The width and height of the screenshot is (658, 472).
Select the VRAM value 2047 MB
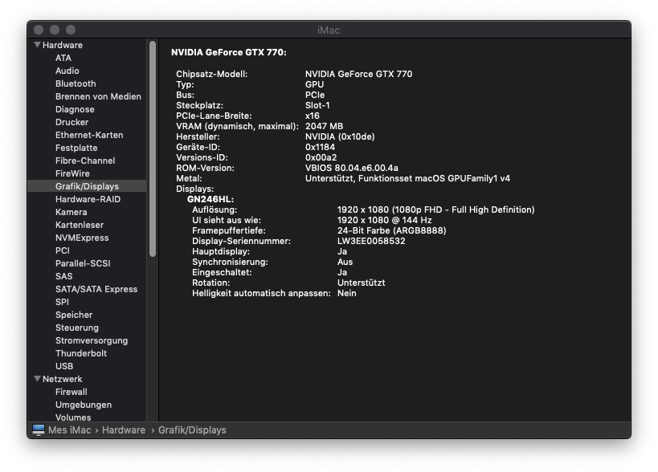pos(324,126)
